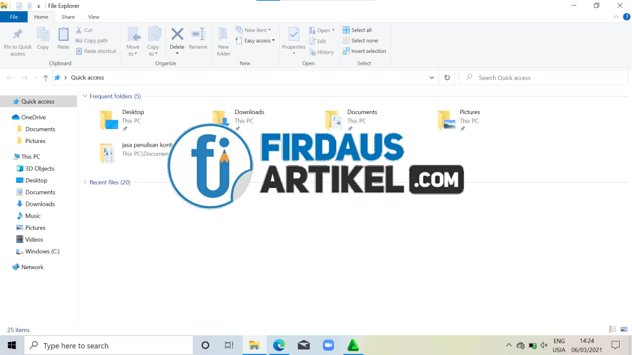Collapse the ribbon with the chevron

click(x=616, y=17)
